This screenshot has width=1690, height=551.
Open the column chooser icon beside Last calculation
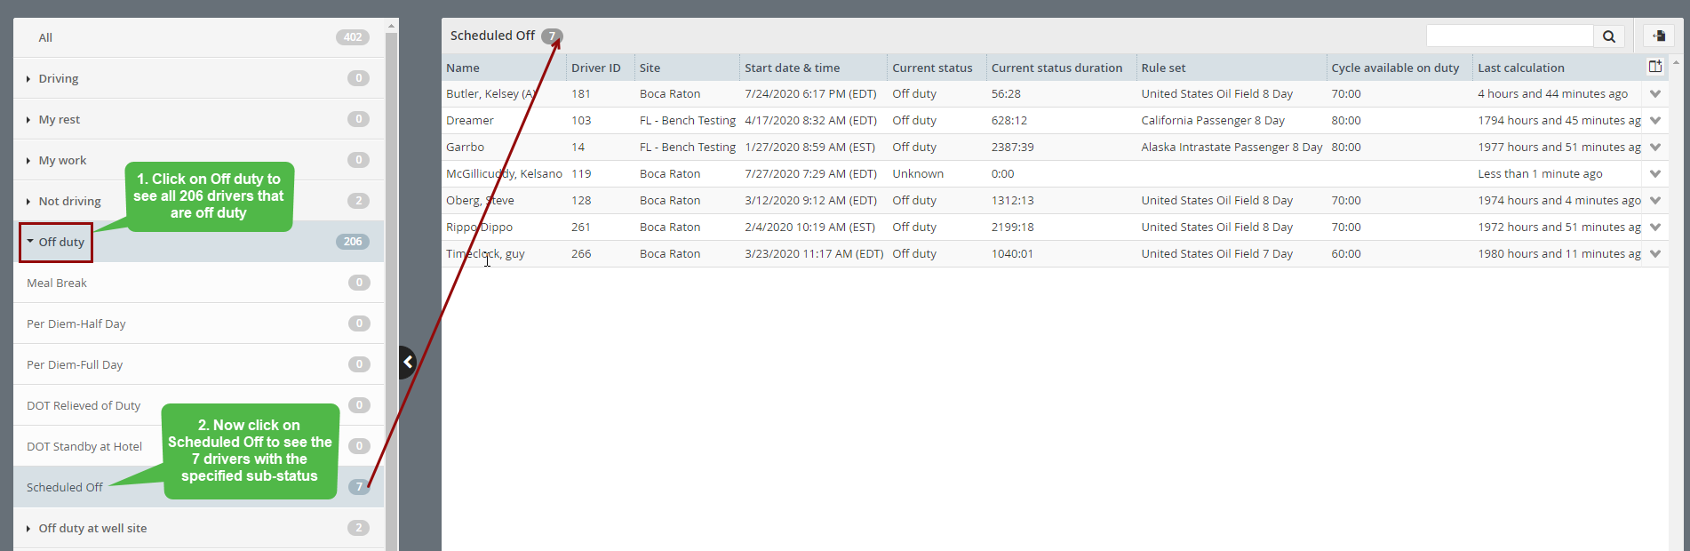tap(1655, 67)
